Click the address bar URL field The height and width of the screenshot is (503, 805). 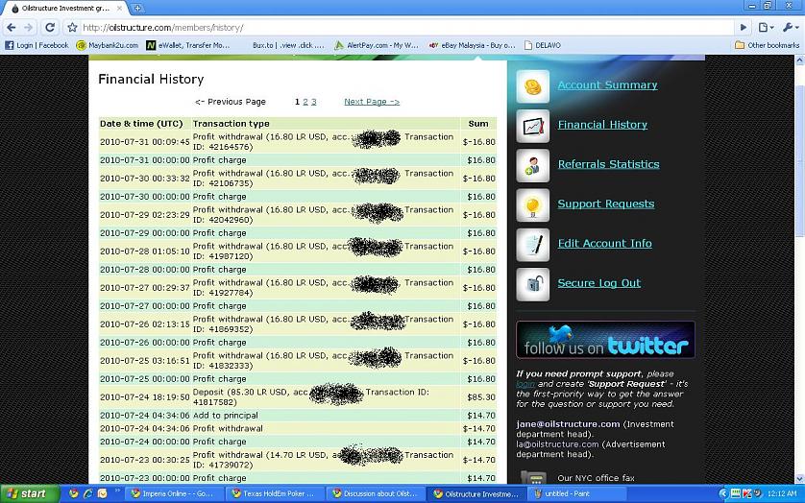point(403,28)
